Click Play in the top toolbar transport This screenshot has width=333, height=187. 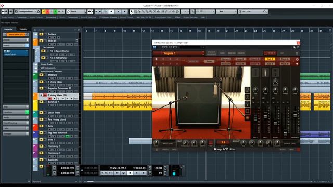pyautogui.click(x=118, y=11)
